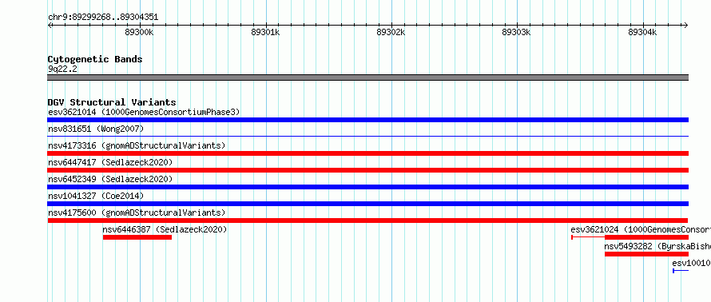
Task: Select the red nsv4175600 variant bar
Action: [367, 221]
